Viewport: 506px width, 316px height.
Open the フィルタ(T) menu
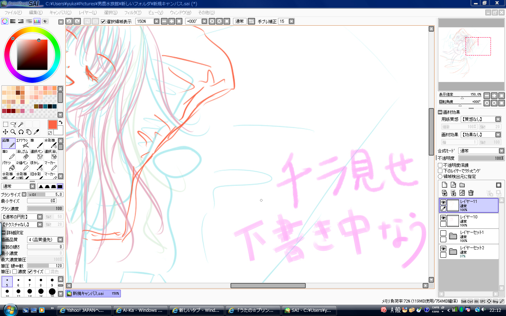[x=133, y=13]
